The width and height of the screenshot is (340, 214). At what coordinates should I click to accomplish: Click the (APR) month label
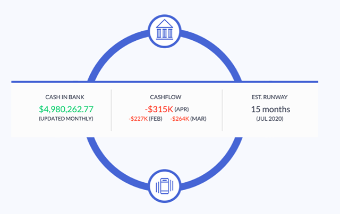[182, 109]
